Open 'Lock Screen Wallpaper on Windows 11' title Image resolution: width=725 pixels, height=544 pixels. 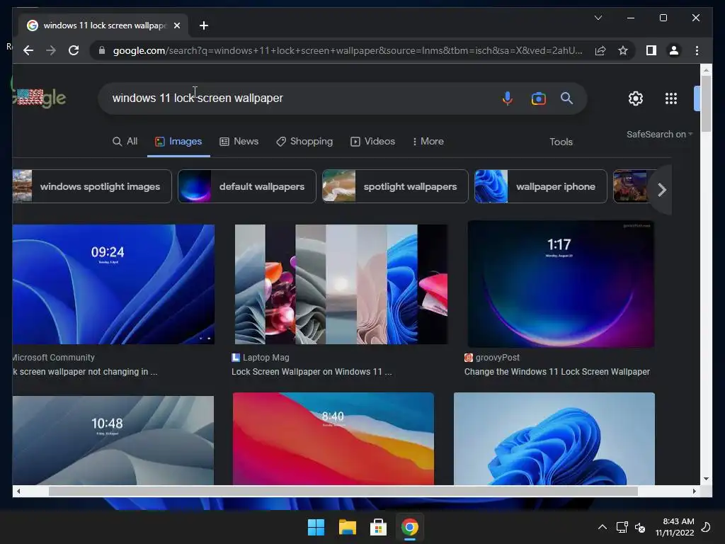312,371
